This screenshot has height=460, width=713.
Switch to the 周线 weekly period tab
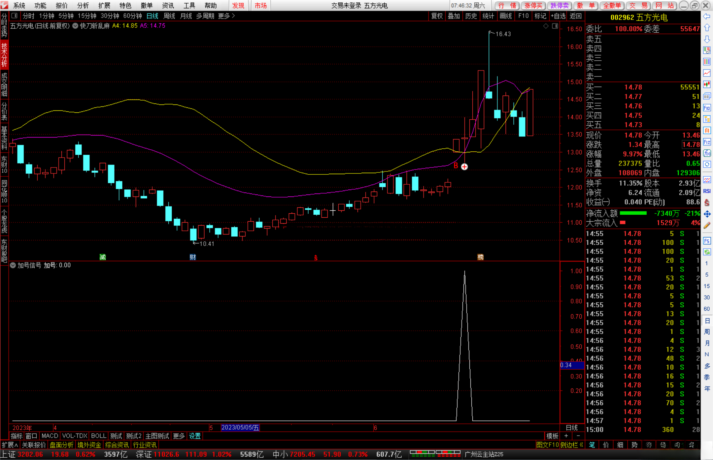(169, 16)
